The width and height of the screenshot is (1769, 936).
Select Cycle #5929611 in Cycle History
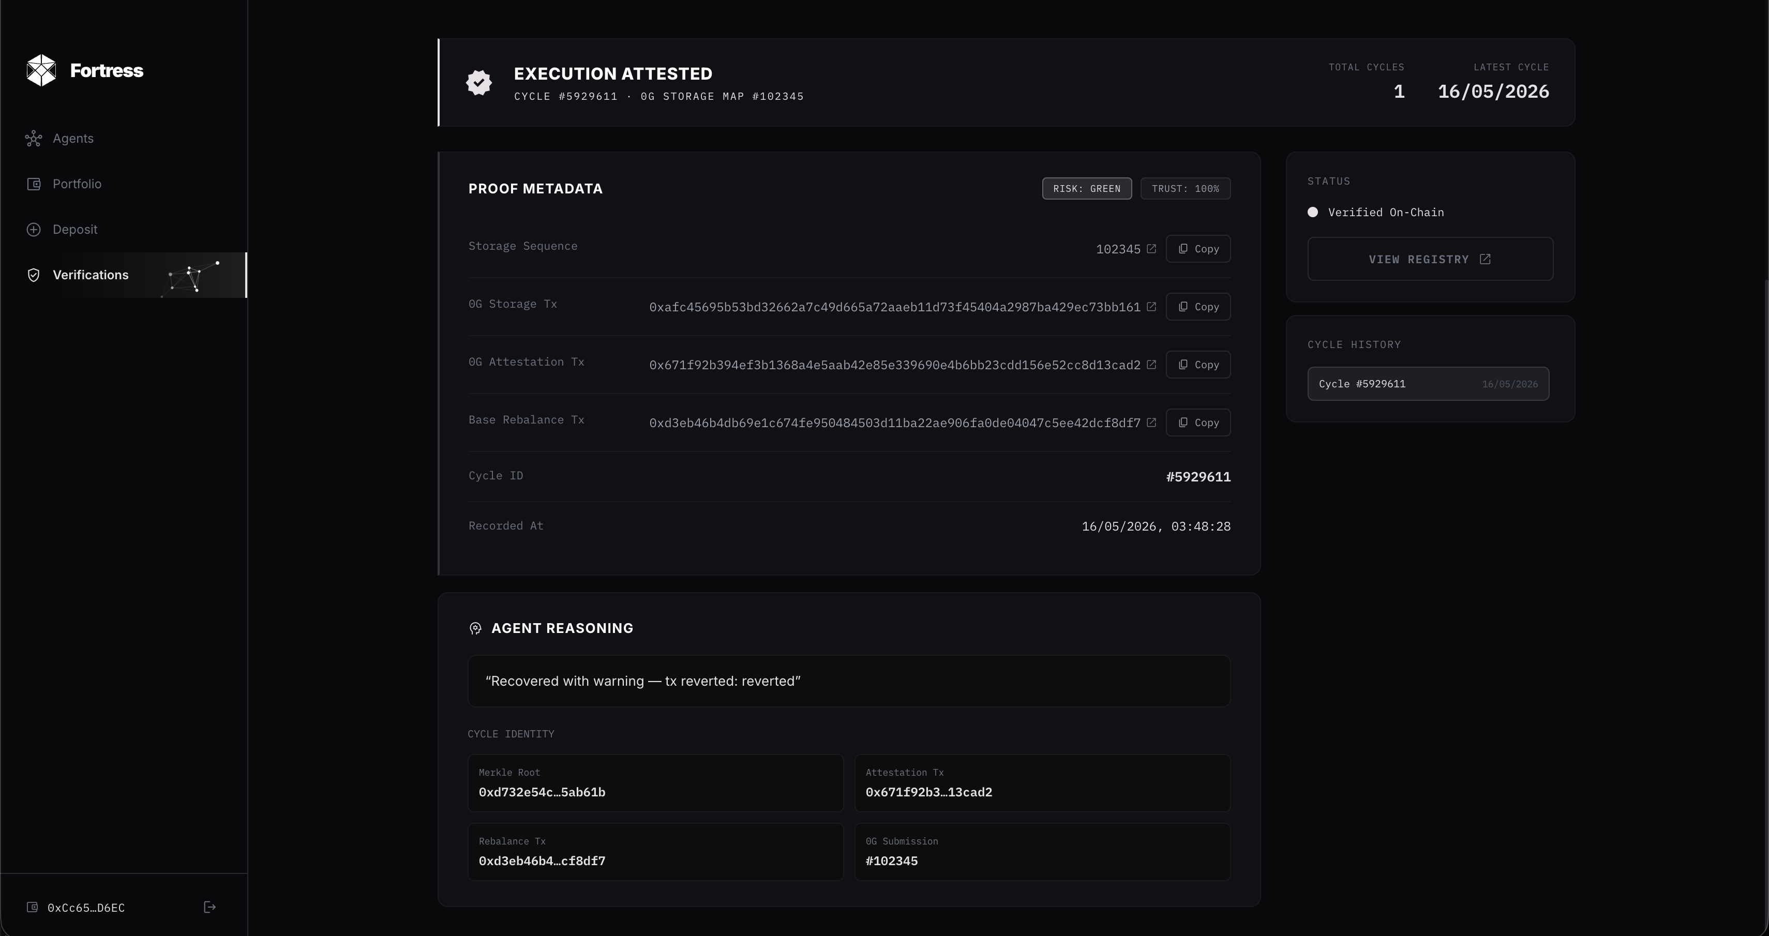[x=1428, y=384]
